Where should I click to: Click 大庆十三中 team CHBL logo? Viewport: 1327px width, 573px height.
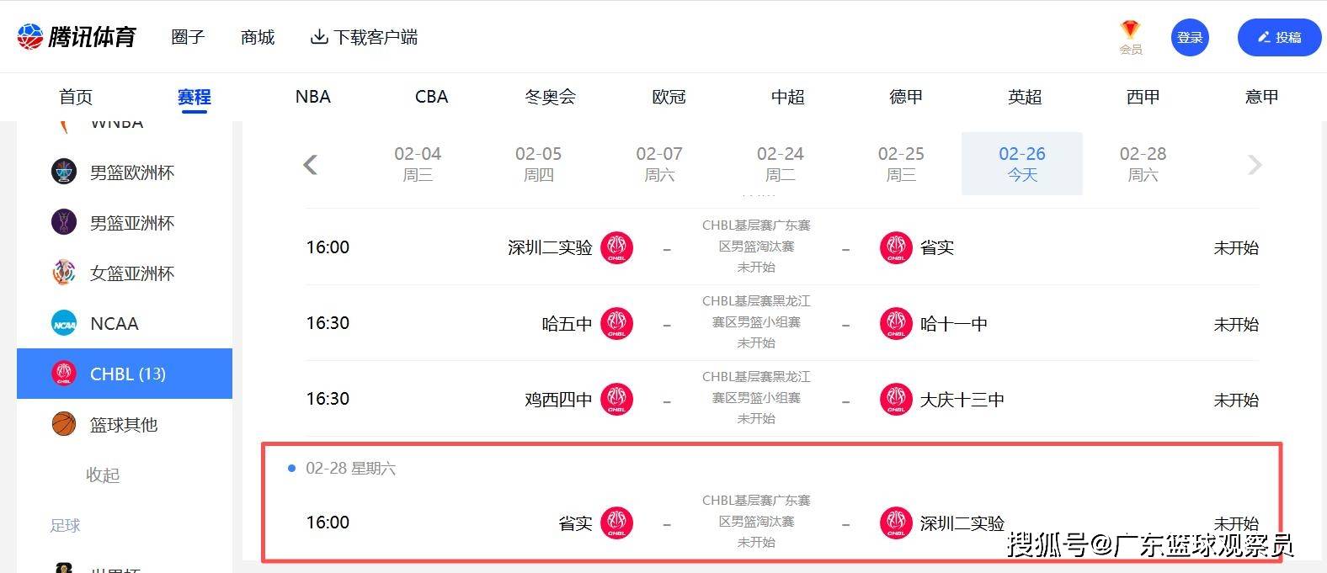point(896,400)
